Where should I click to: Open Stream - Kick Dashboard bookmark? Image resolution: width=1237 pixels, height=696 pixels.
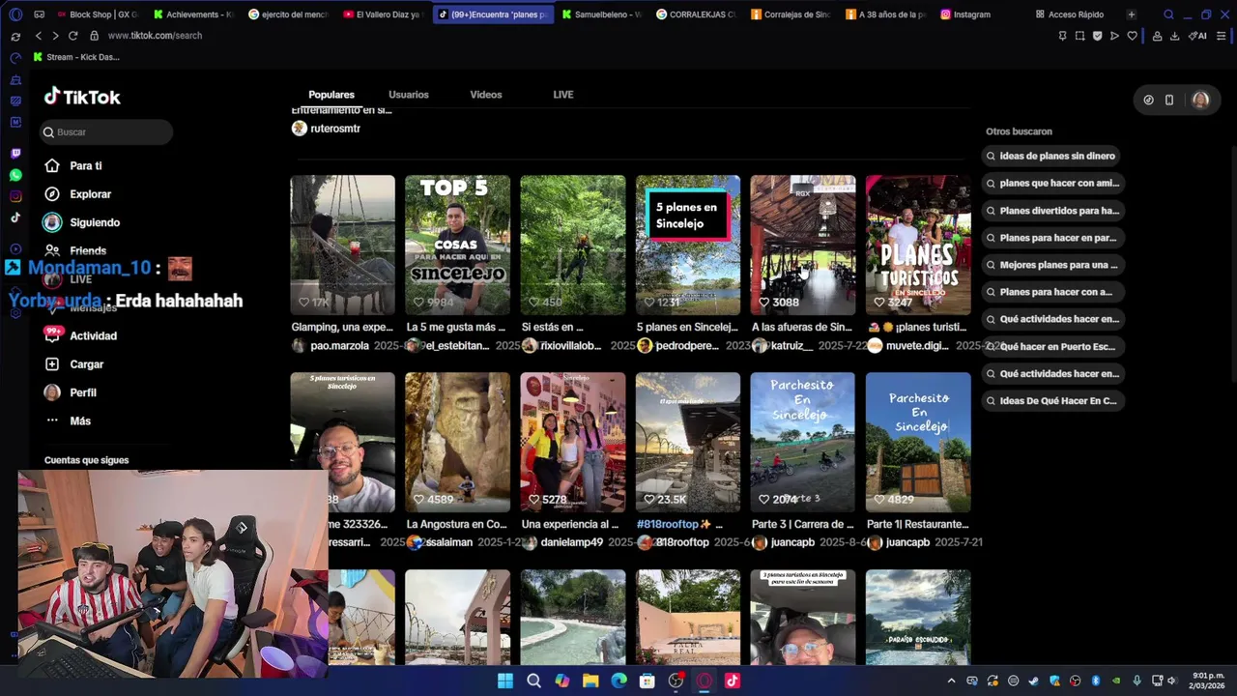(x=76, y=57)
